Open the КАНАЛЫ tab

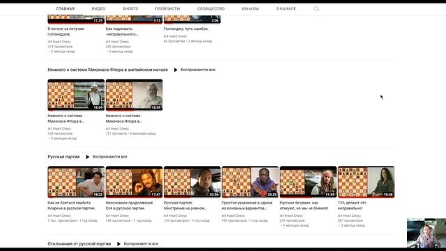(x=250, y=9)
